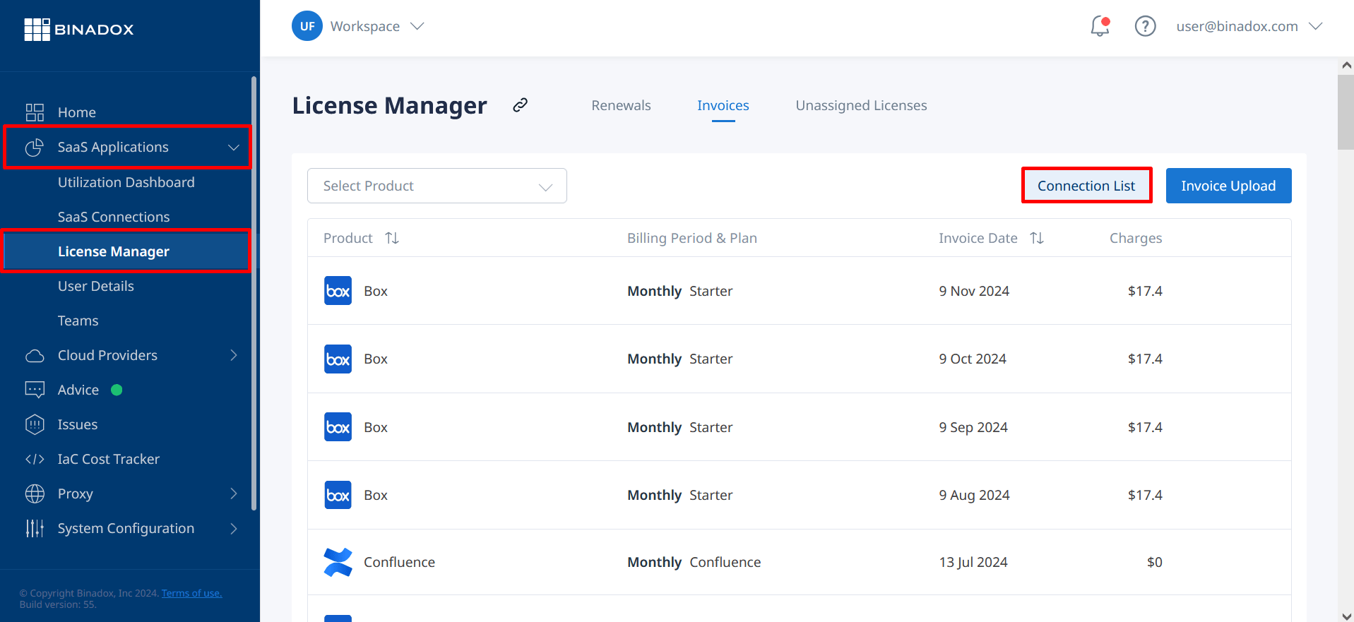
Task: Open Terms of use link
Action: (x=191, y=593)
